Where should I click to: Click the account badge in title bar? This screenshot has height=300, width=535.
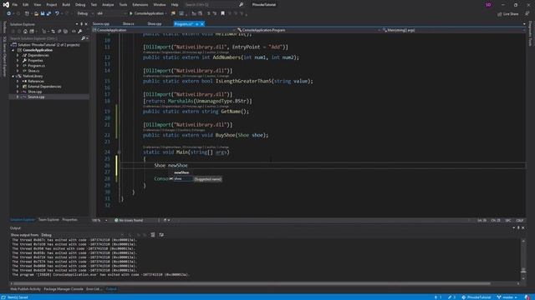(488, 5)
